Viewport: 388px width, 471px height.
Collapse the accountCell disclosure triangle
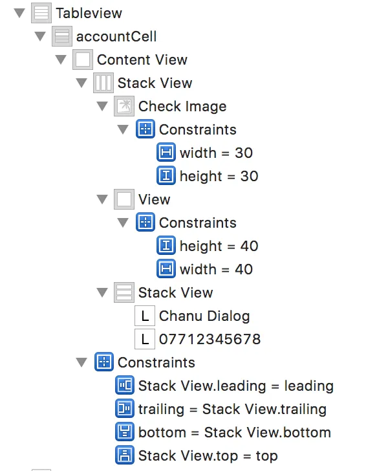[39, 36]
